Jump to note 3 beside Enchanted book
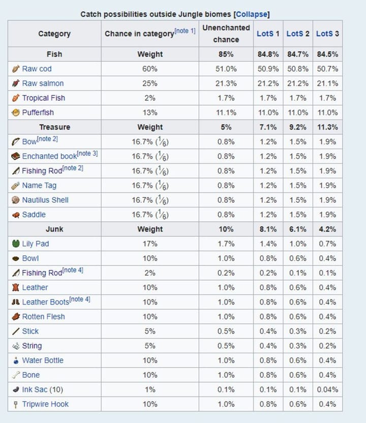This screenshot has width=366, height=423. (87, 154)
